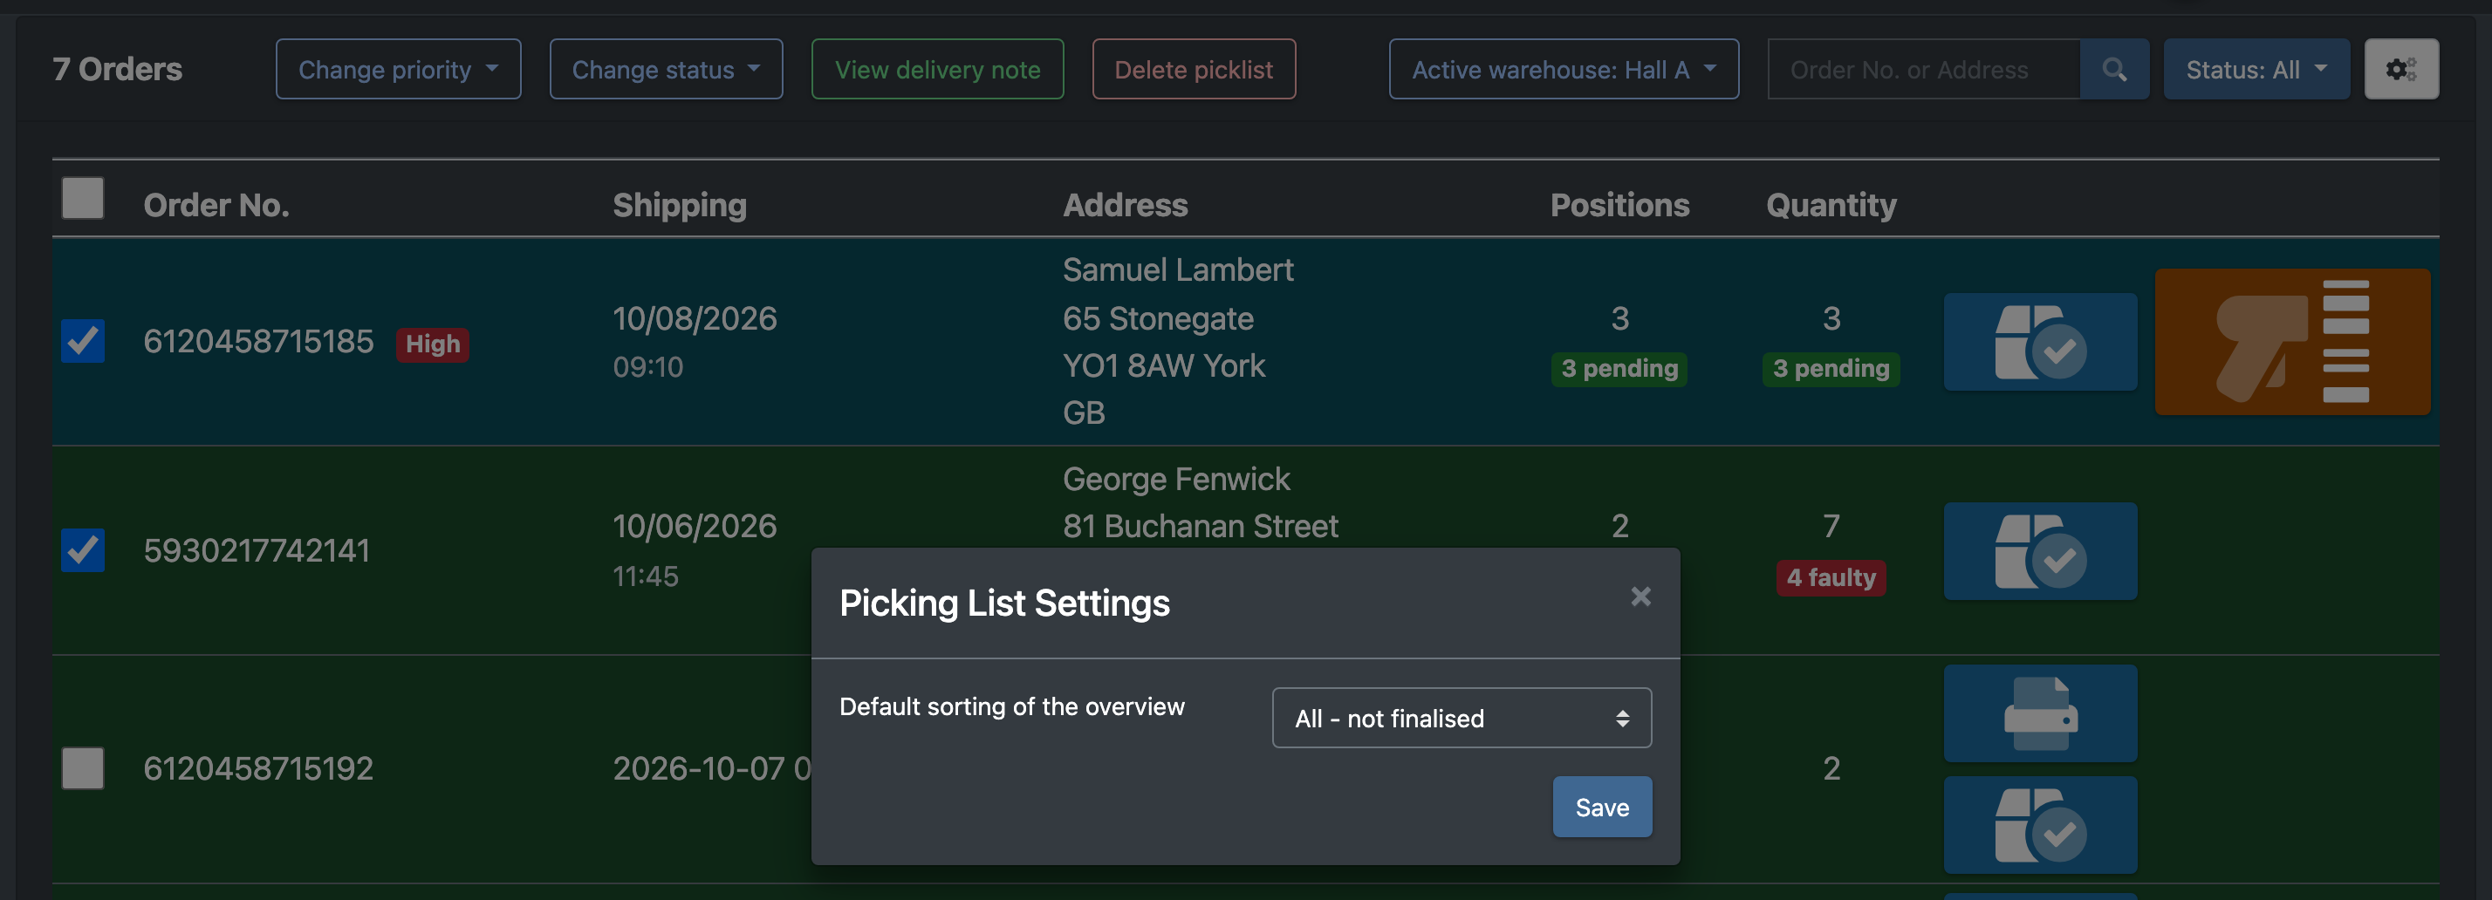Expand Active warehouse: Hall A dropdown
2492x900 pixels.
click(1564, 70)
